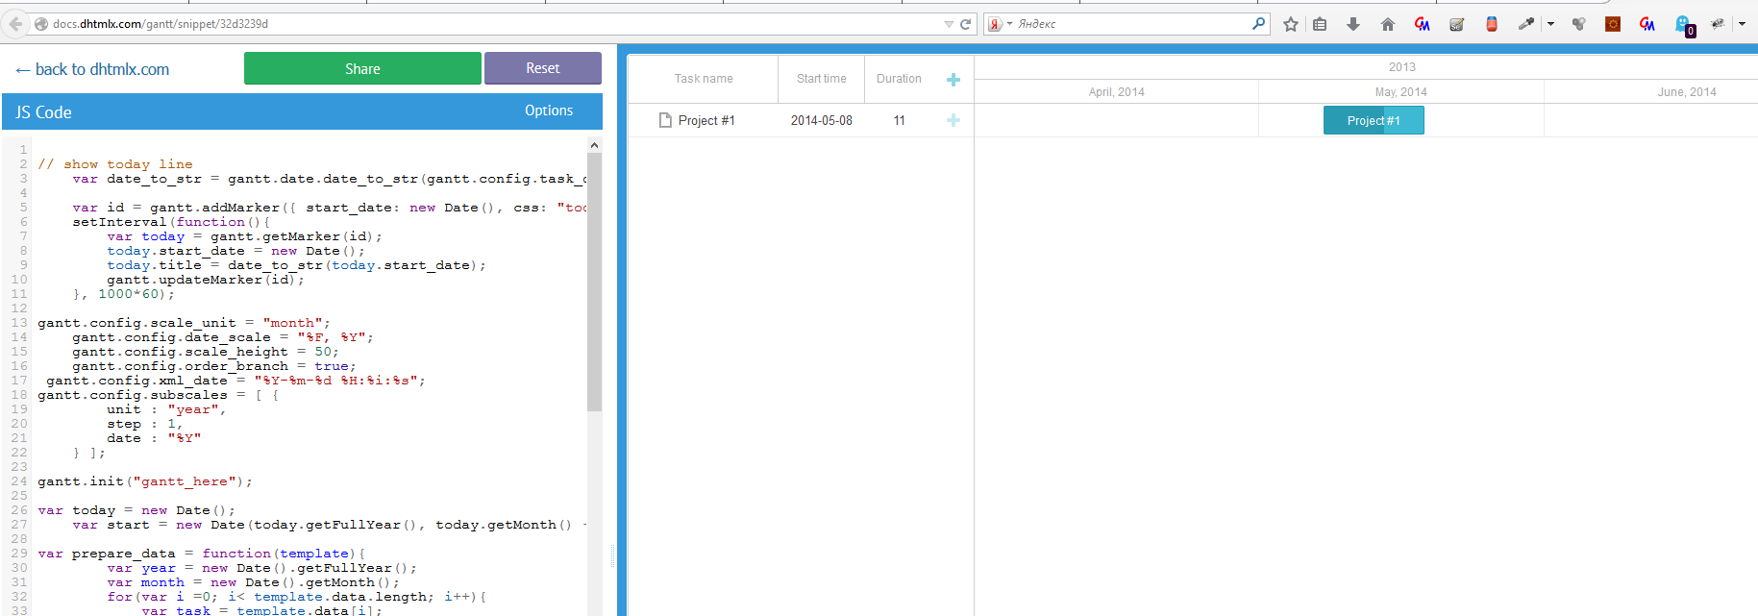Click the Start time column header

[822, 79]
